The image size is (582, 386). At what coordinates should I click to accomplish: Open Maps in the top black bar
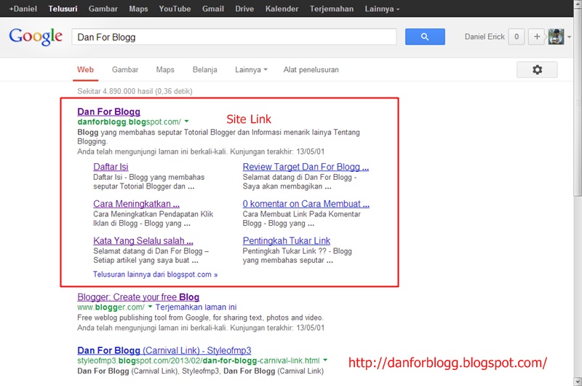138,9
